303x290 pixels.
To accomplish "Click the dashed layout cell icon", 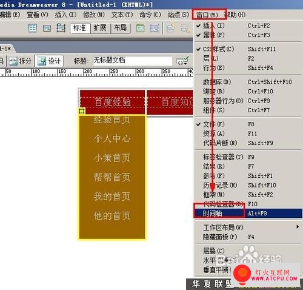I will (x=155, y=28).
